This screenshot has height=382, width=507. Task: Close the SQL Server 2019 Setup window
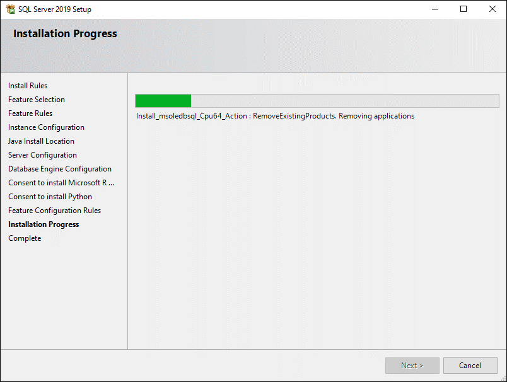point(492,9)
